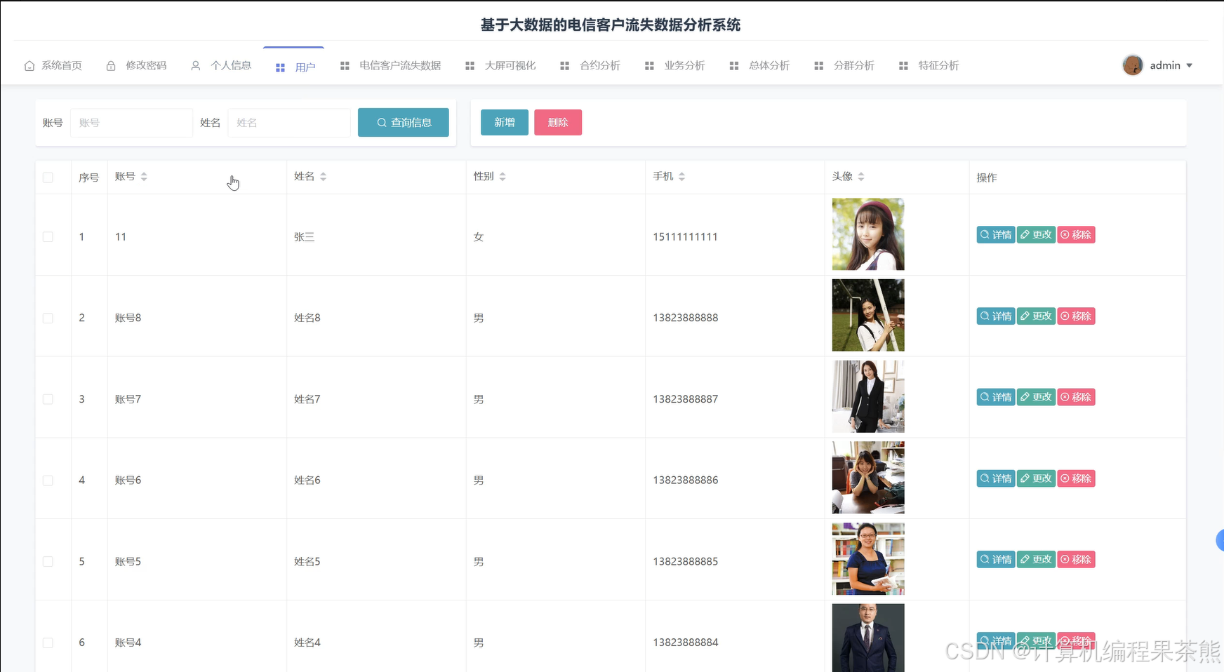Click the grid icon beside 大屏可视化
The height and width of the screenshot is (672, 1224).
(470, 66)
